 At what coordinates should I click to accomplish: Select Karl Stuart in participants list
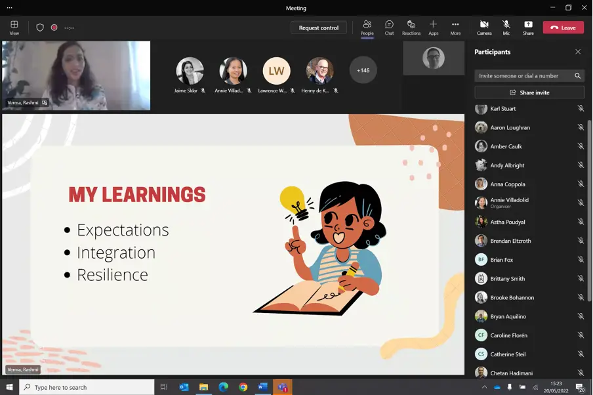[529, 108]
